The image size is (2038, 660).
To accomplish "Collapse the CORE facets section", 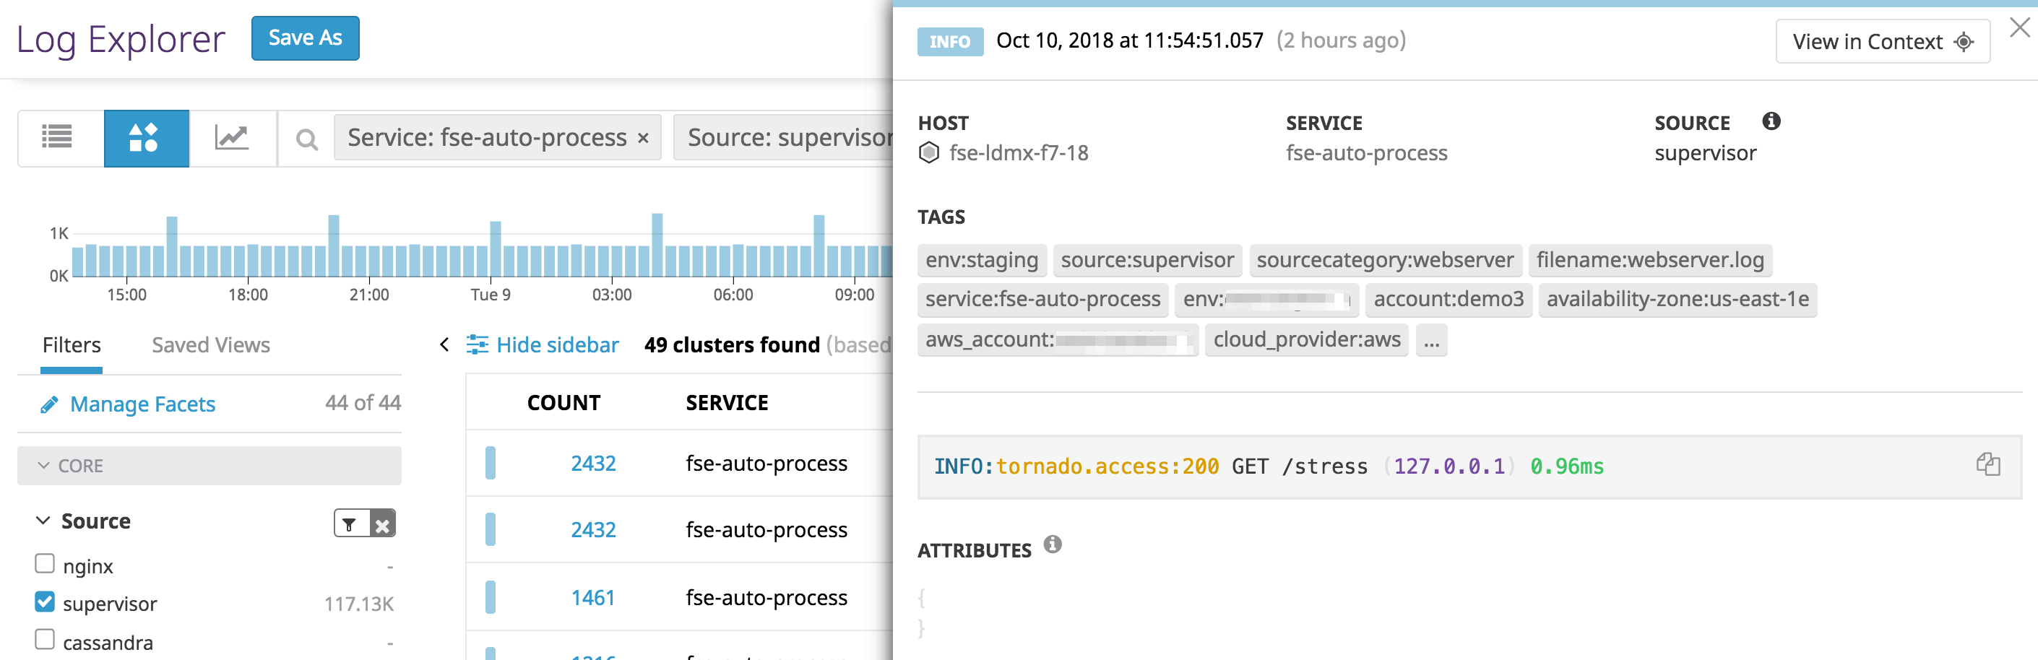I will [43, 466].
